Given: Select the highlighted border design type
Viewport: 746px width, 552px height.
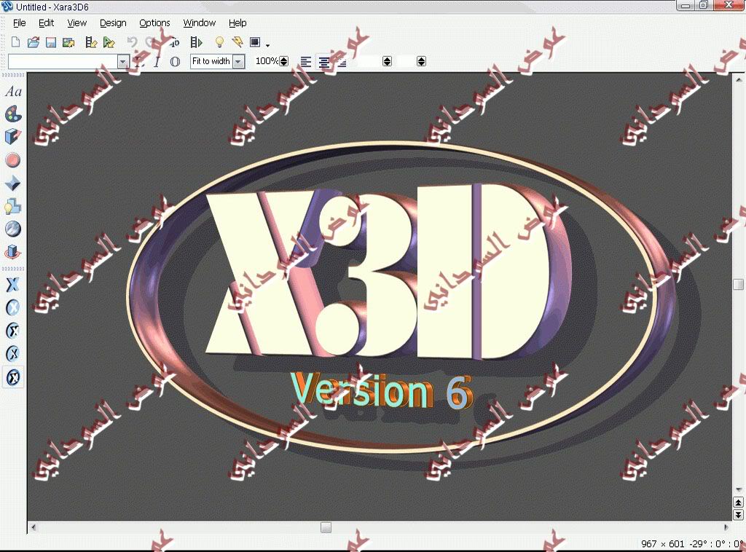Looking at the screenshot, I should click(13, 377).
